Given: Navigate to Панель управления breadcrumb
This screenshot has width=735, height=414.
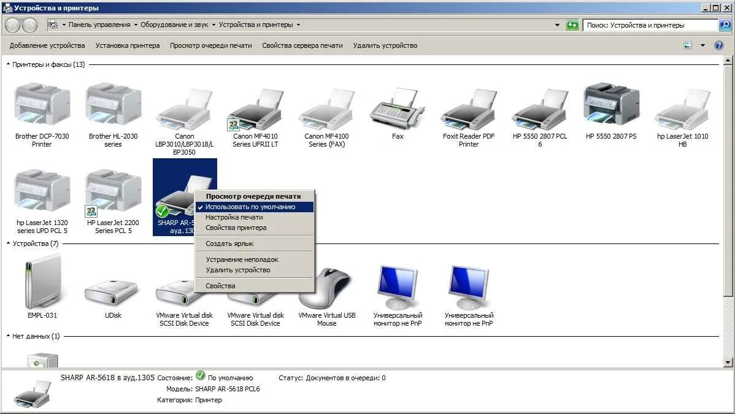Looking at the screenshot, I should [x=99, y=25].
